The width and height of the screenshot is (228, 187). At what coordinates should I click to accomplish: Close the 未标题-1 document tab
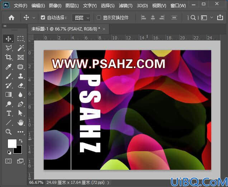pos(104,29)
